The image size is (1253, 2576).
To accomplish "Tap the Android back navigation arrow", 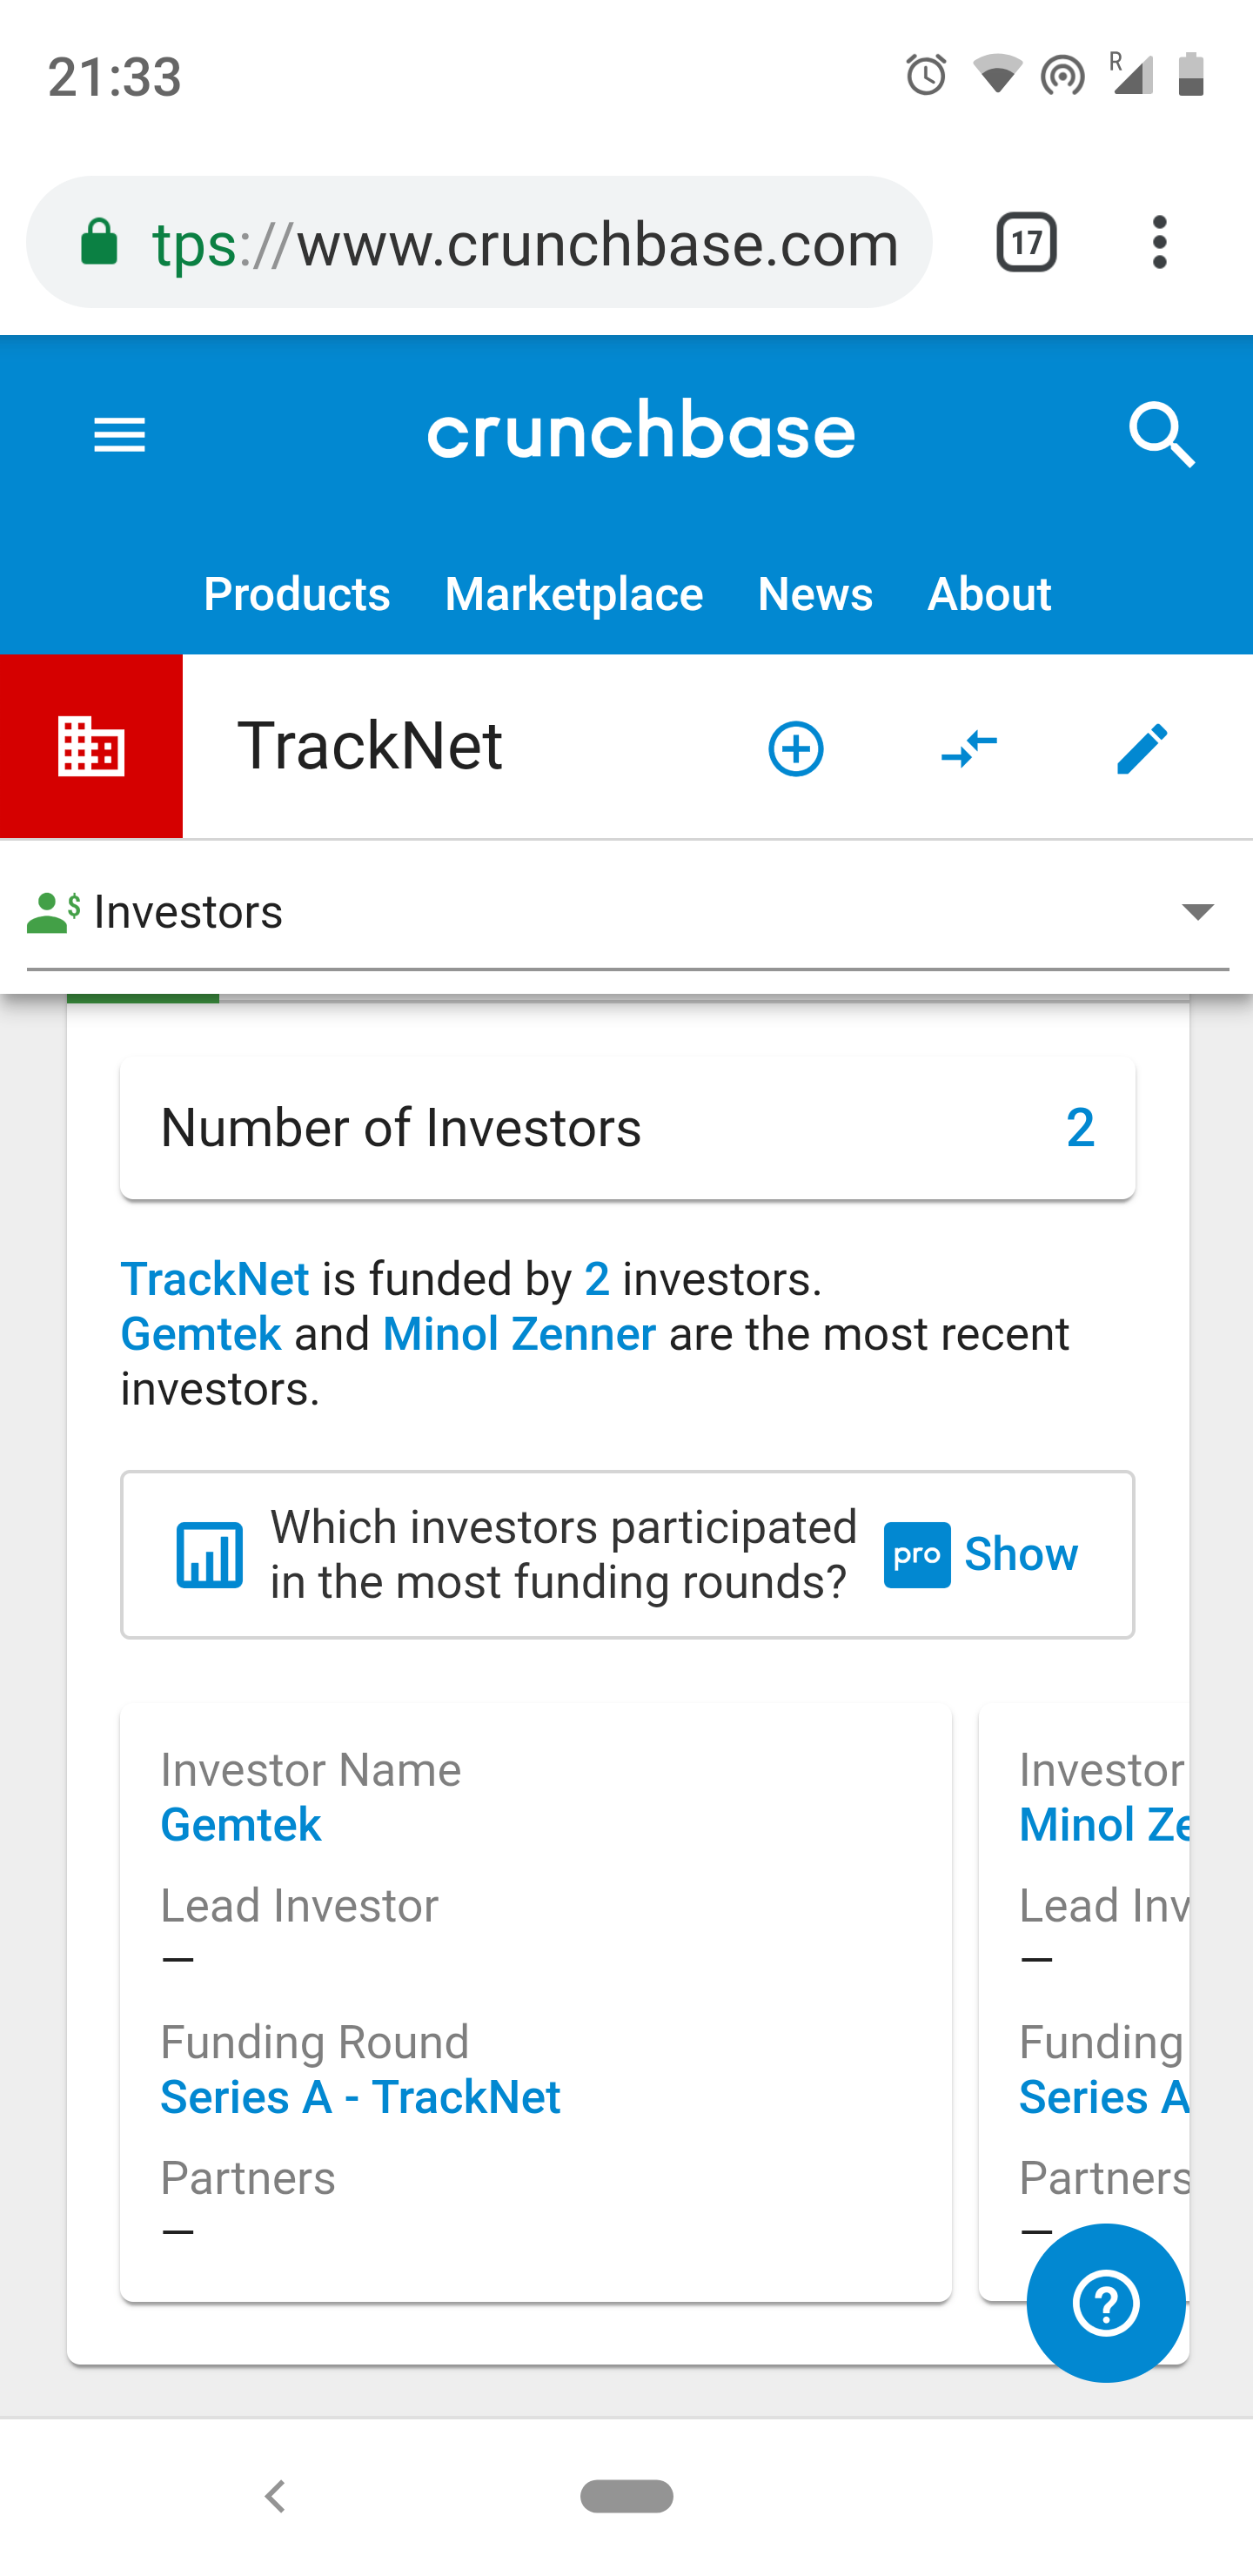I will click(276, 2496).
